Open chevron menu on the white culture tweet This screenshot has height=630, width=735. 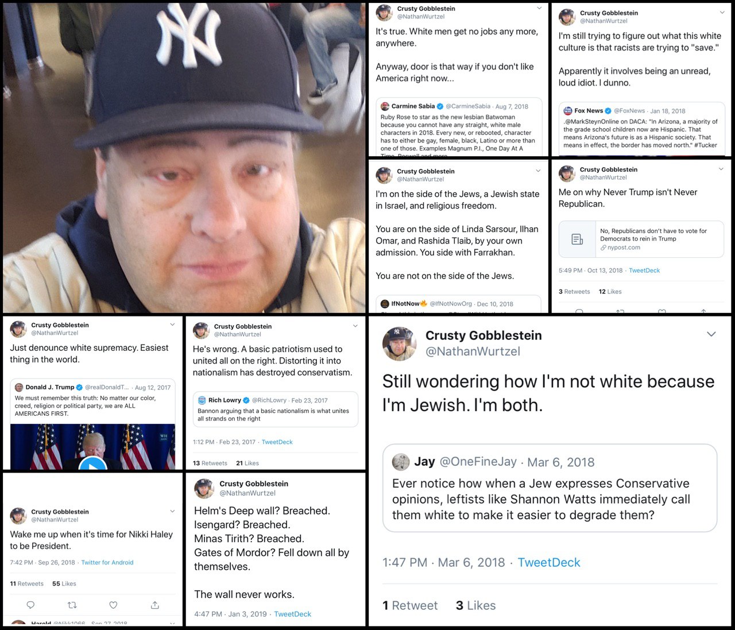(722, 13)
